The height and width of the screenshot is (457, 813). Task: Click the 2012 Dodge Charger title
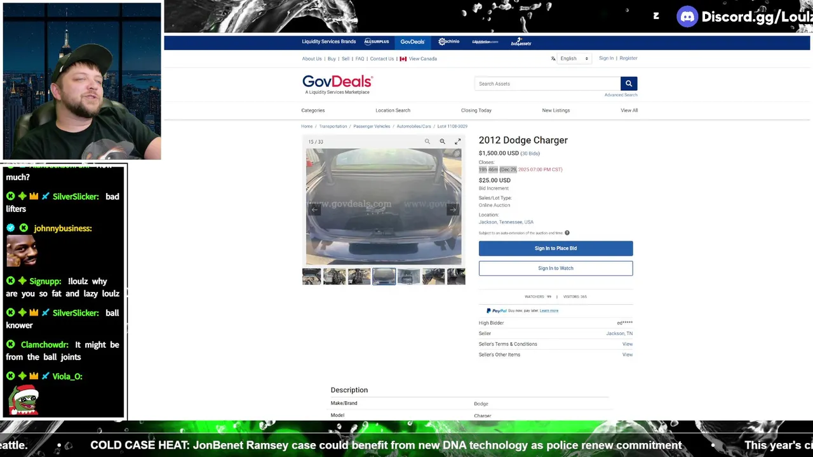(523, 140)
